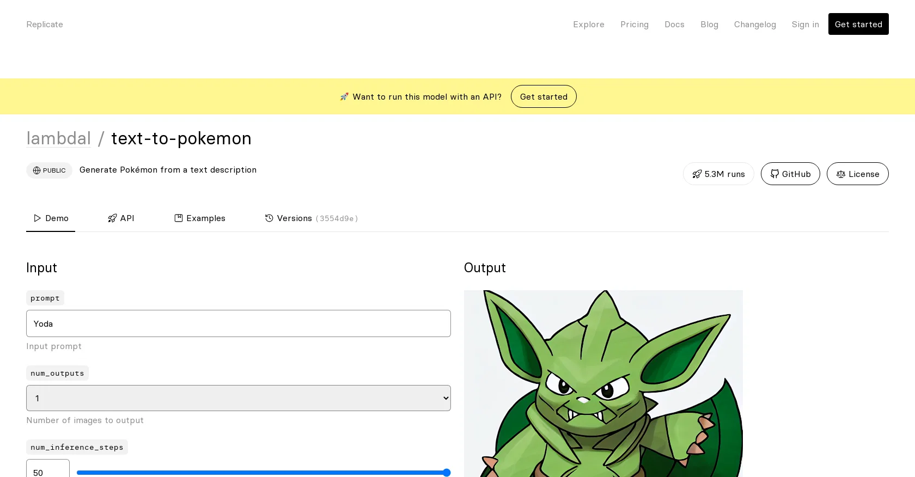
Task: Click the rocket emoji in the yellow banner
Action: pos(344,96)
